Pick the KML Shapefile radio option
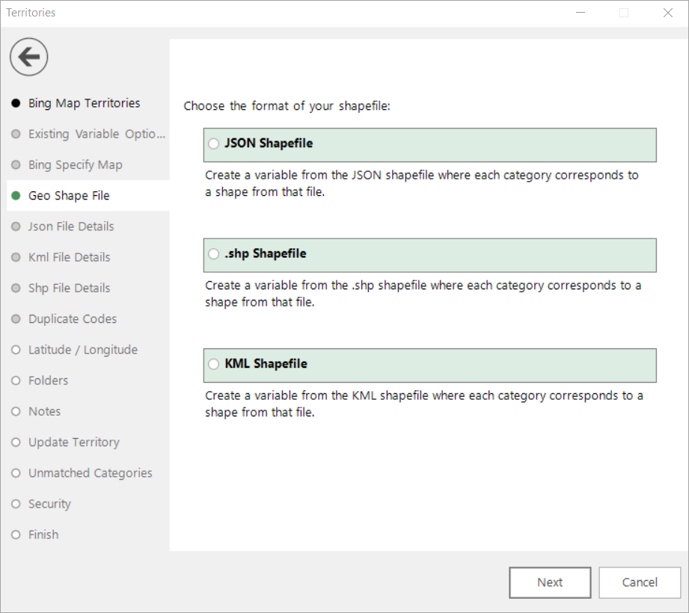Image resolution: width=689 pixels, height=613 pixels. (215, 364)
